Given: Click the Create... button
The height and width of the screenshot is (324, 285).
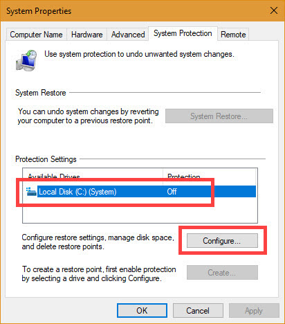Looking at the screenshot, I should [x=222, y=273].
